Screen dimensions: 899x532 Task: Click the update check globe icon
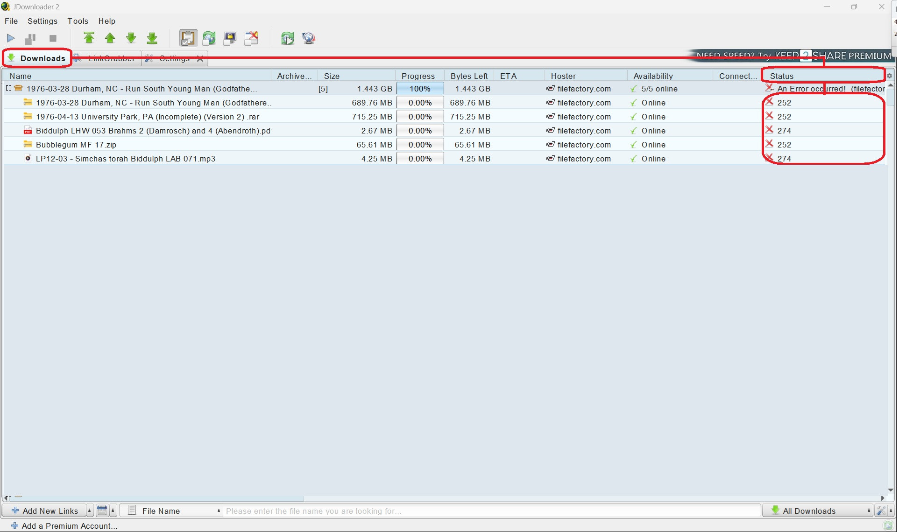click(x=309, y=38)
